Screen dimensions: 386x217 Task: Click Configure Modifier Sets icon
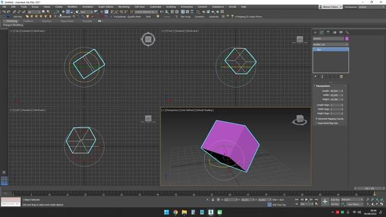[341, 77]
